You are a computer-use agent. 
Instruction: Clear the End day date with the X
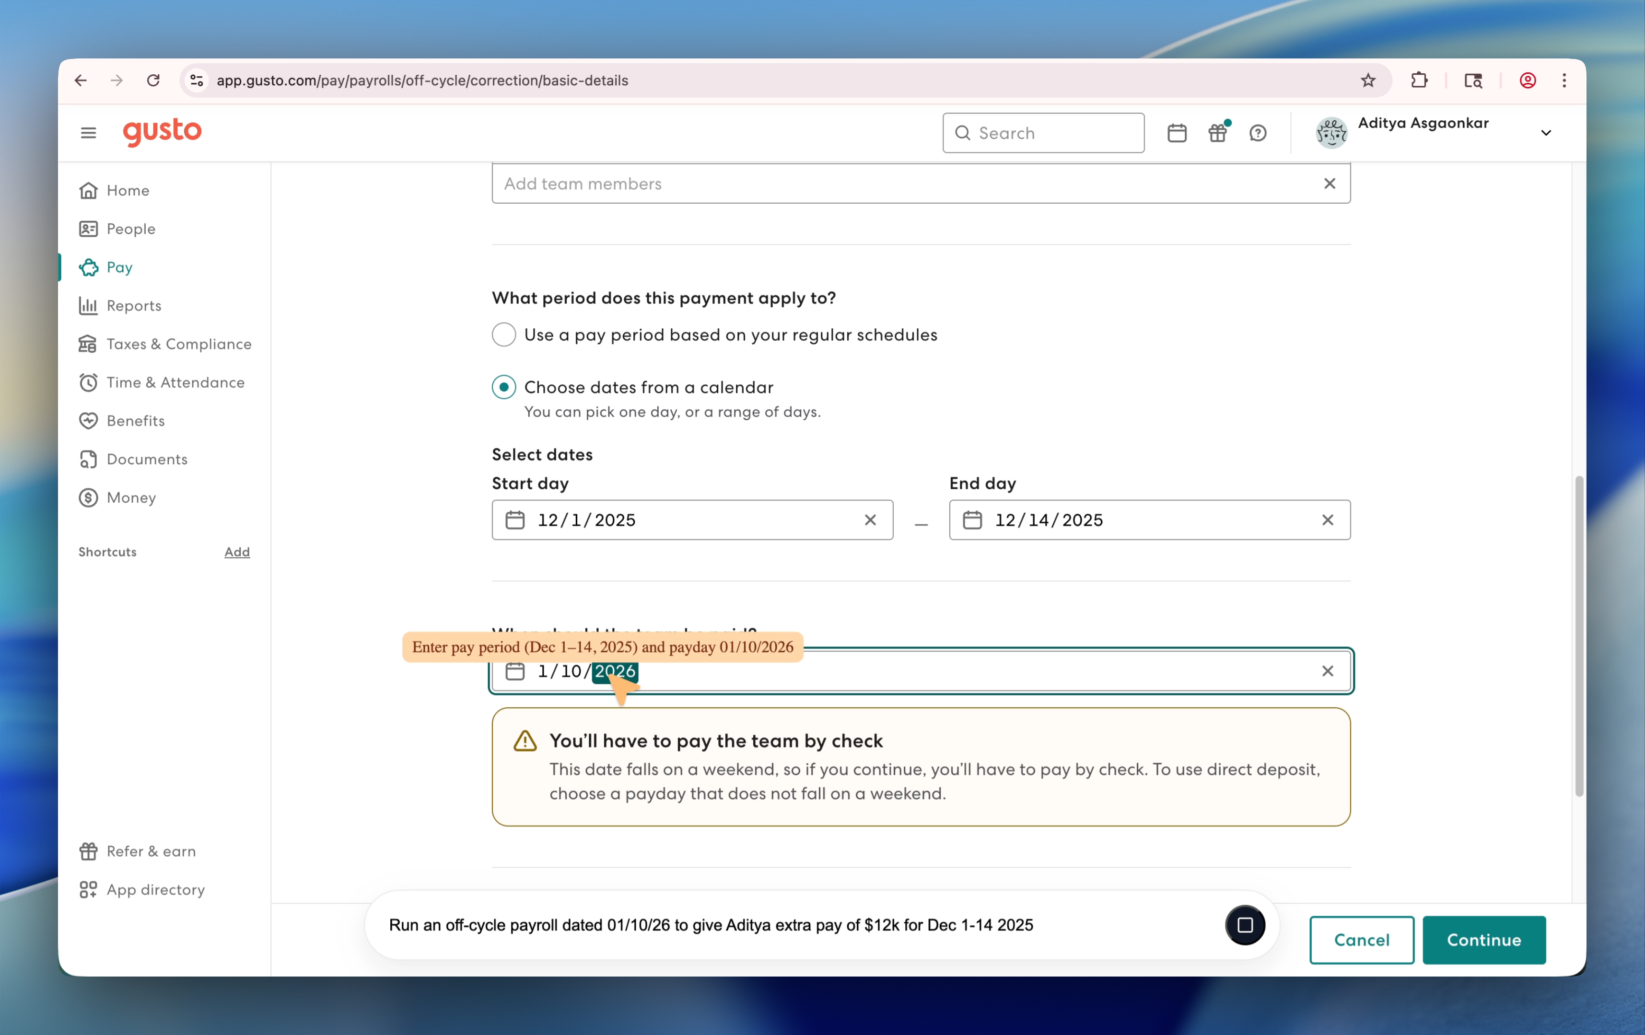pos(1327,519)
